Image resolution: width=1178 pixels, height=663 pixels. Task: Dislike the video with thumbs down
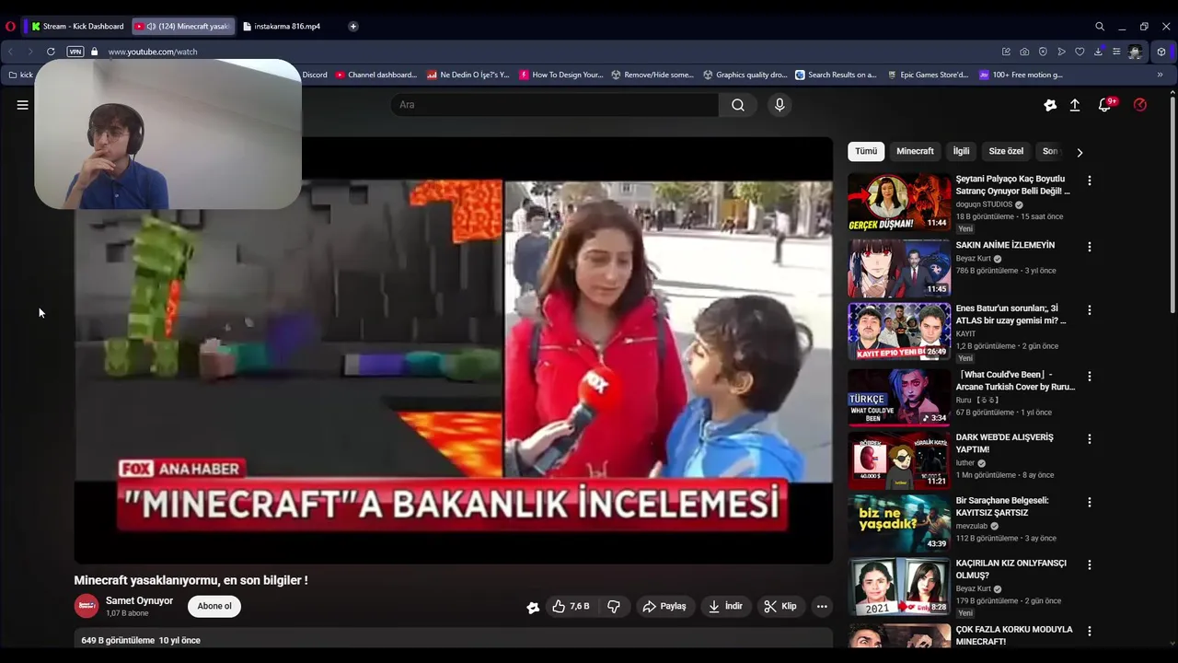[613, 606]
